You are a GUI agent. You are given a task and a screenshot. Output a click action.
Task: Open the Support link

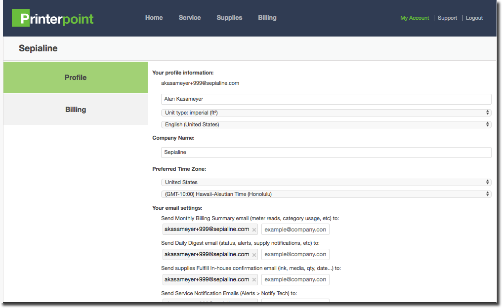[447, 18]
